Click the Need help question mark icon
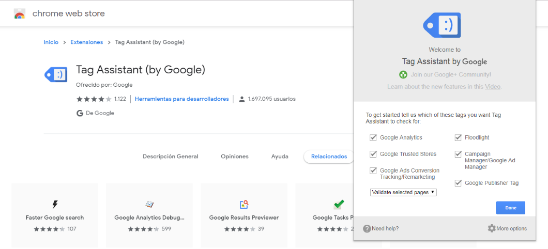The image size is (548, 249). pyautogui.click(x=367, y=229)
